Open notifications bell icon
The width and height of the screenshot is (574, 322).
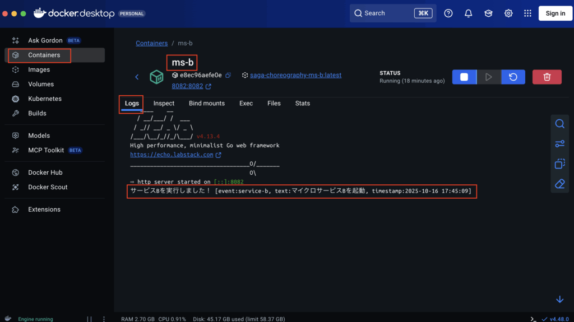pyautogui.click(x=468, y=13)
